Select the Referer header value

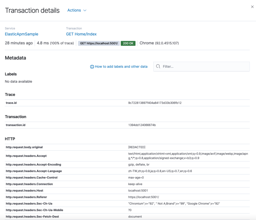click(x=143, y=197)
